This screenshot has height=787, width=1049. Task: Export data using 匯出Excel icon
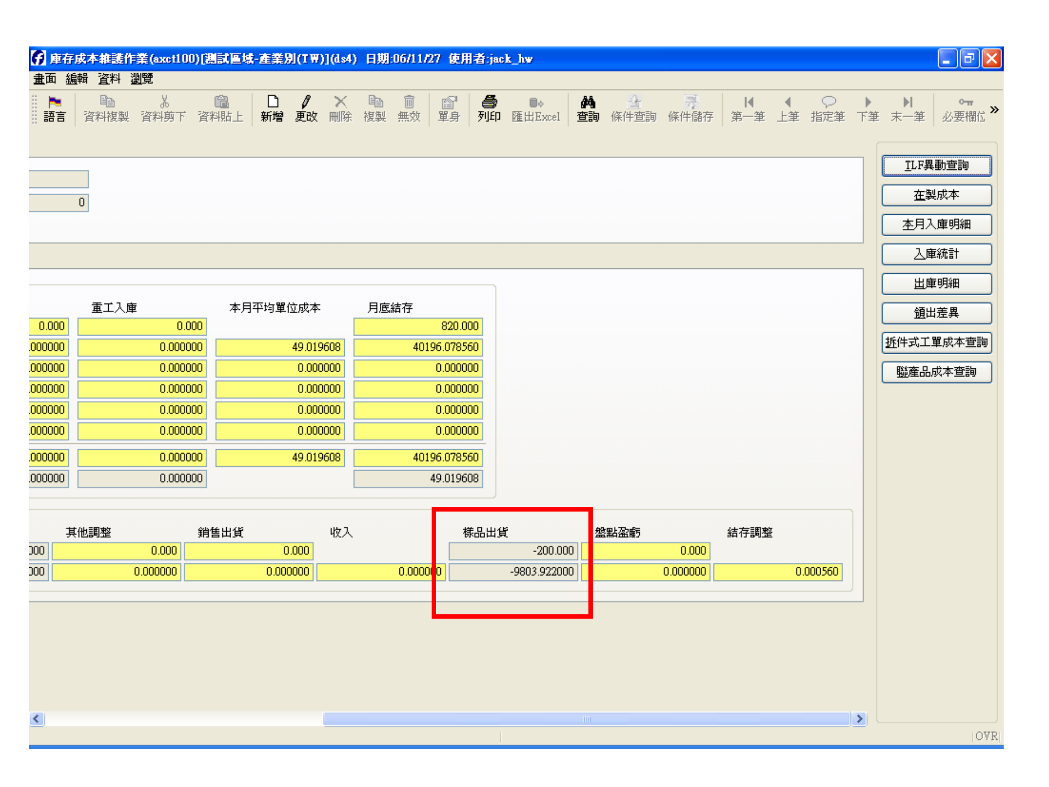coord(535,108)
